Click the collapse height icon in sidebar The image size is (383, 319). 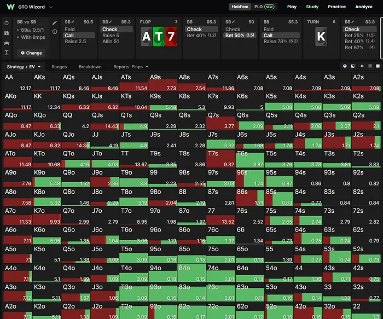tap(7, 53)
